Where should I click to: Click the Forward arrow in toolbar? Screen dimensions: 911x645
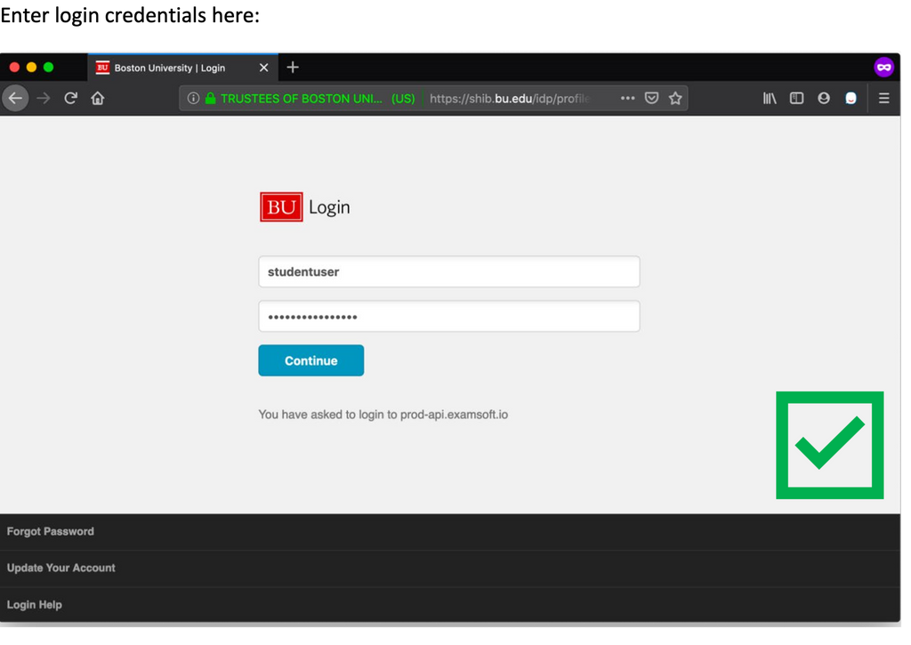tap(44, 98)
